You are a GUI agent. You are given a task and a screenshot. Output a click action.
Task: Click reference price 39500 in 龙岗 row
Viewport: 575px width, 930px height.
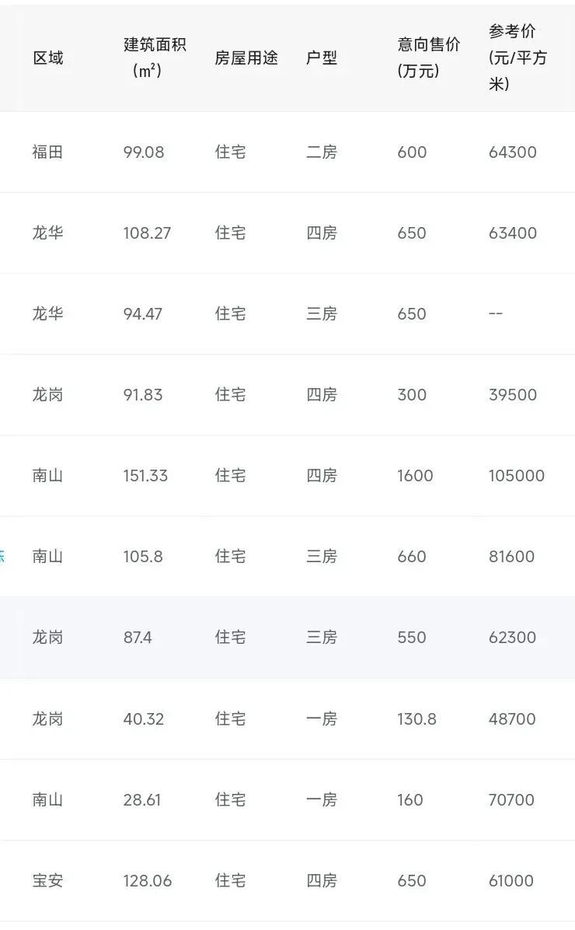[x=512, y=394]
